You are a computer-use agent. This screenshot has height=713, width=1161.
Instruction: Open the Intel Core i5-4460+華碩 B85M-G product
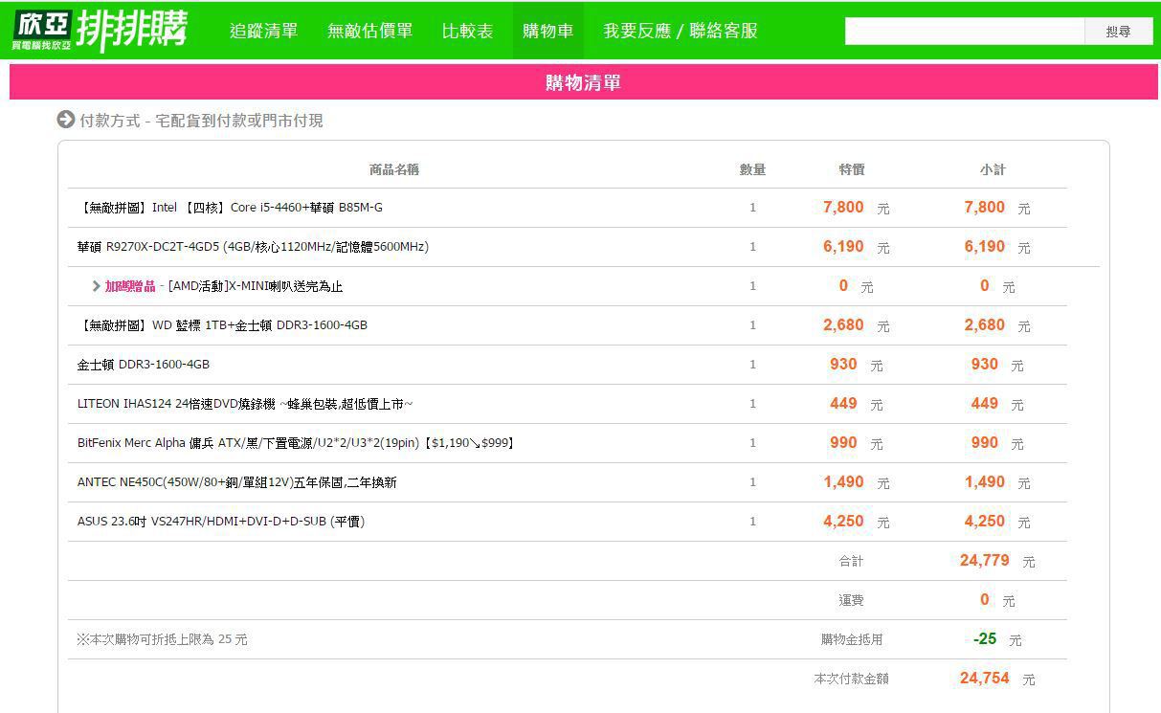[231, 208]
